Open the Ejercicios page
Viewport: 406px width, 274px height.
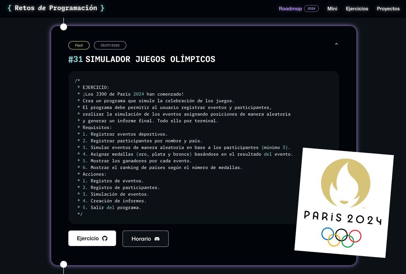click(x=357, y=8)
